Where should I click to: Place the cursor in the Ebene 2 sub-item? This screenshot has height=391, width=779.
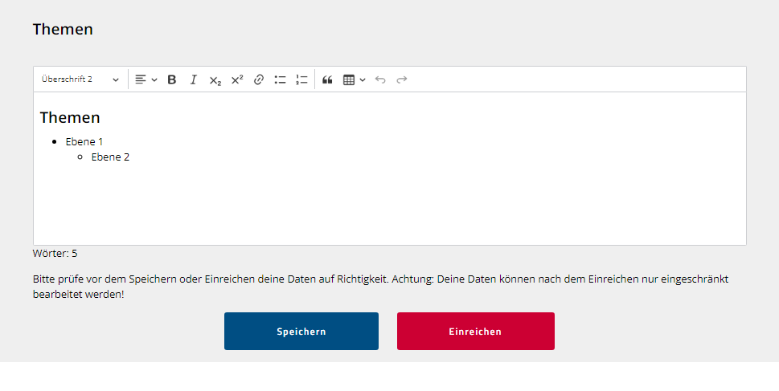[x=110, y=157]
